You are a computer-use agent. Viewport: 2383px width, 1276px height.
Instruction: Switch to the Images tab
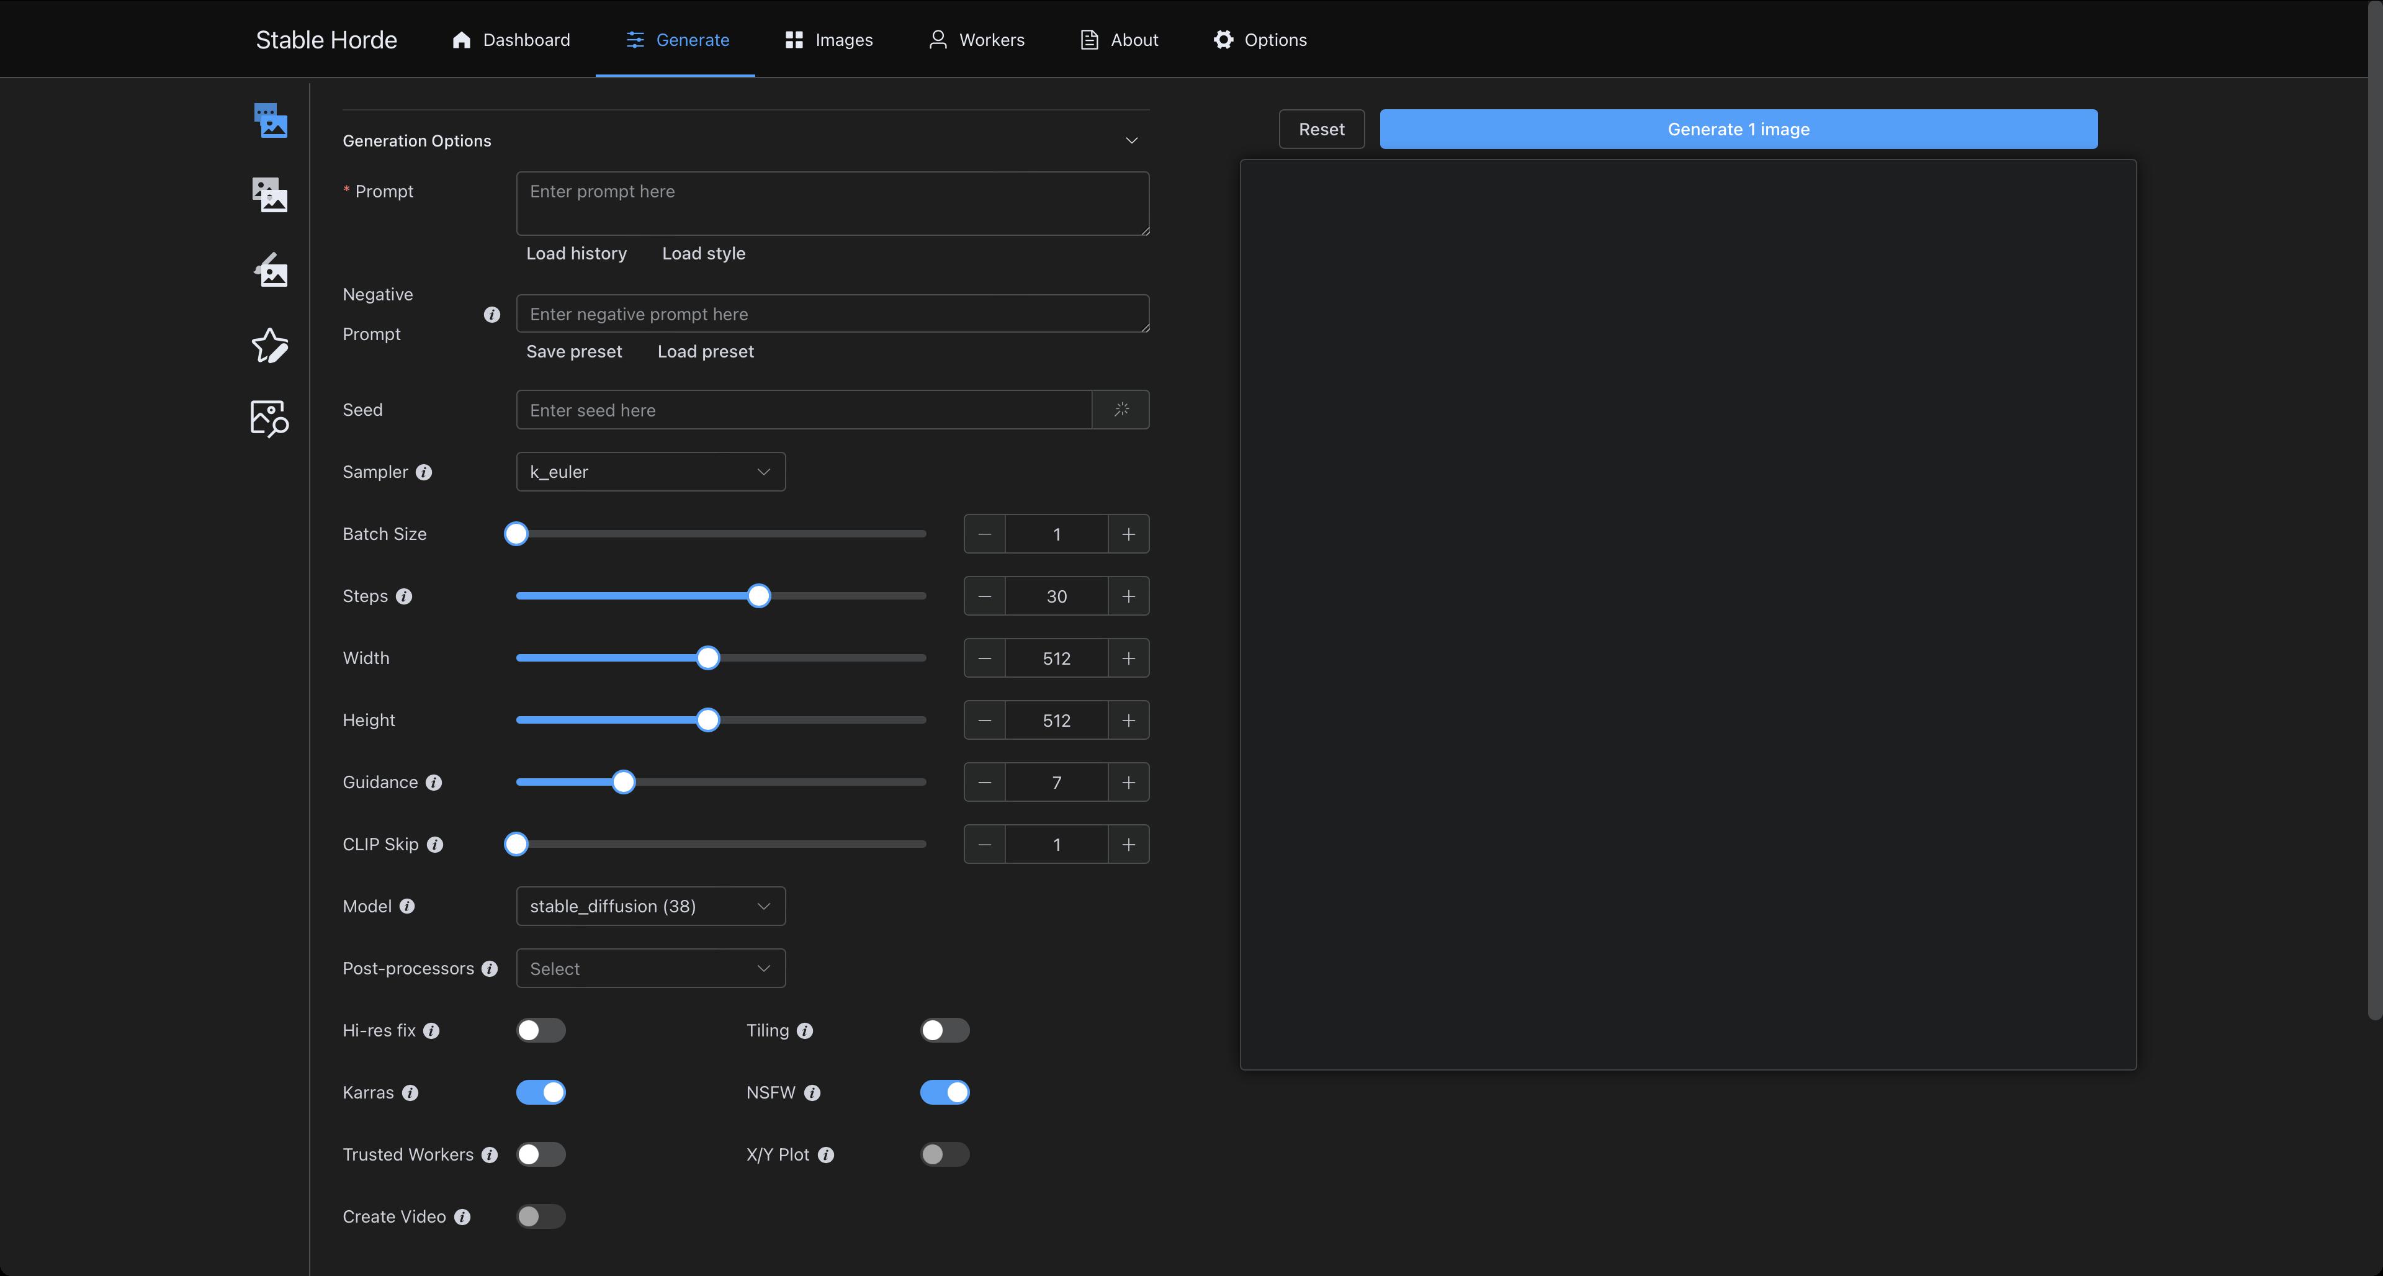(x=829, y=40)
